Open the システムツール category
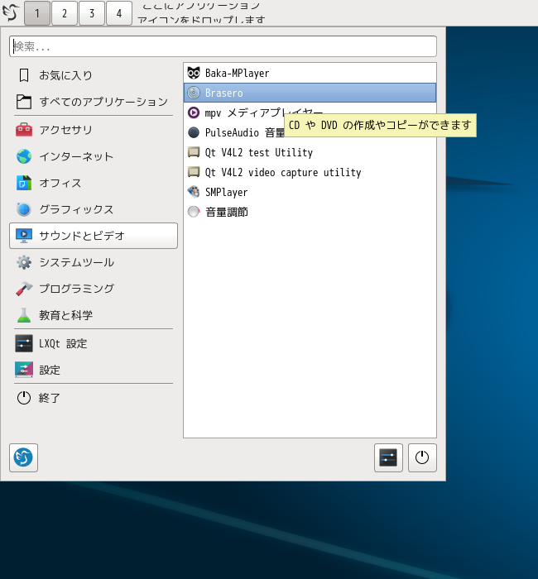The width and height of the screenshot is (538, 579). click(x=93, y=262)
